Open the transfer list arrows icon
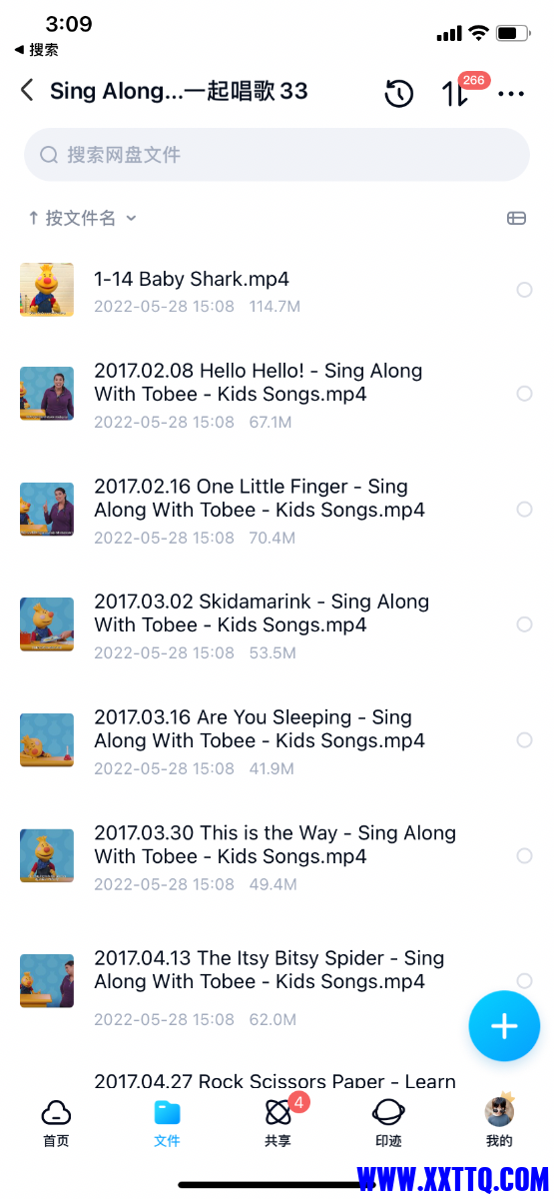 coord(454,94)
